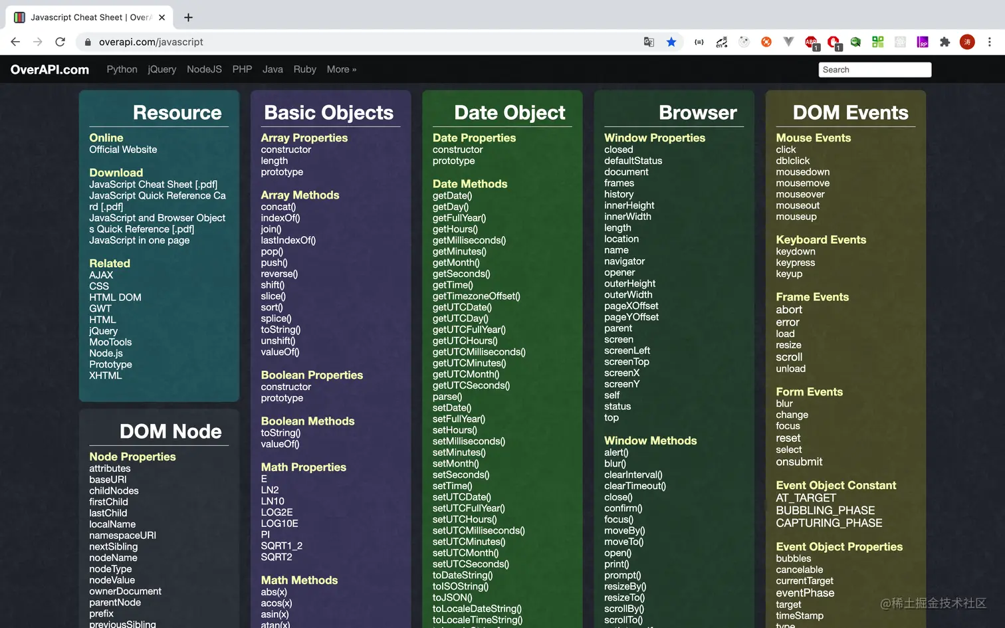The height and width of the screenshot is (628, 1005).
Task: Open the en-to-Chinese translation extension icon
Action: (x=722, y=42)
